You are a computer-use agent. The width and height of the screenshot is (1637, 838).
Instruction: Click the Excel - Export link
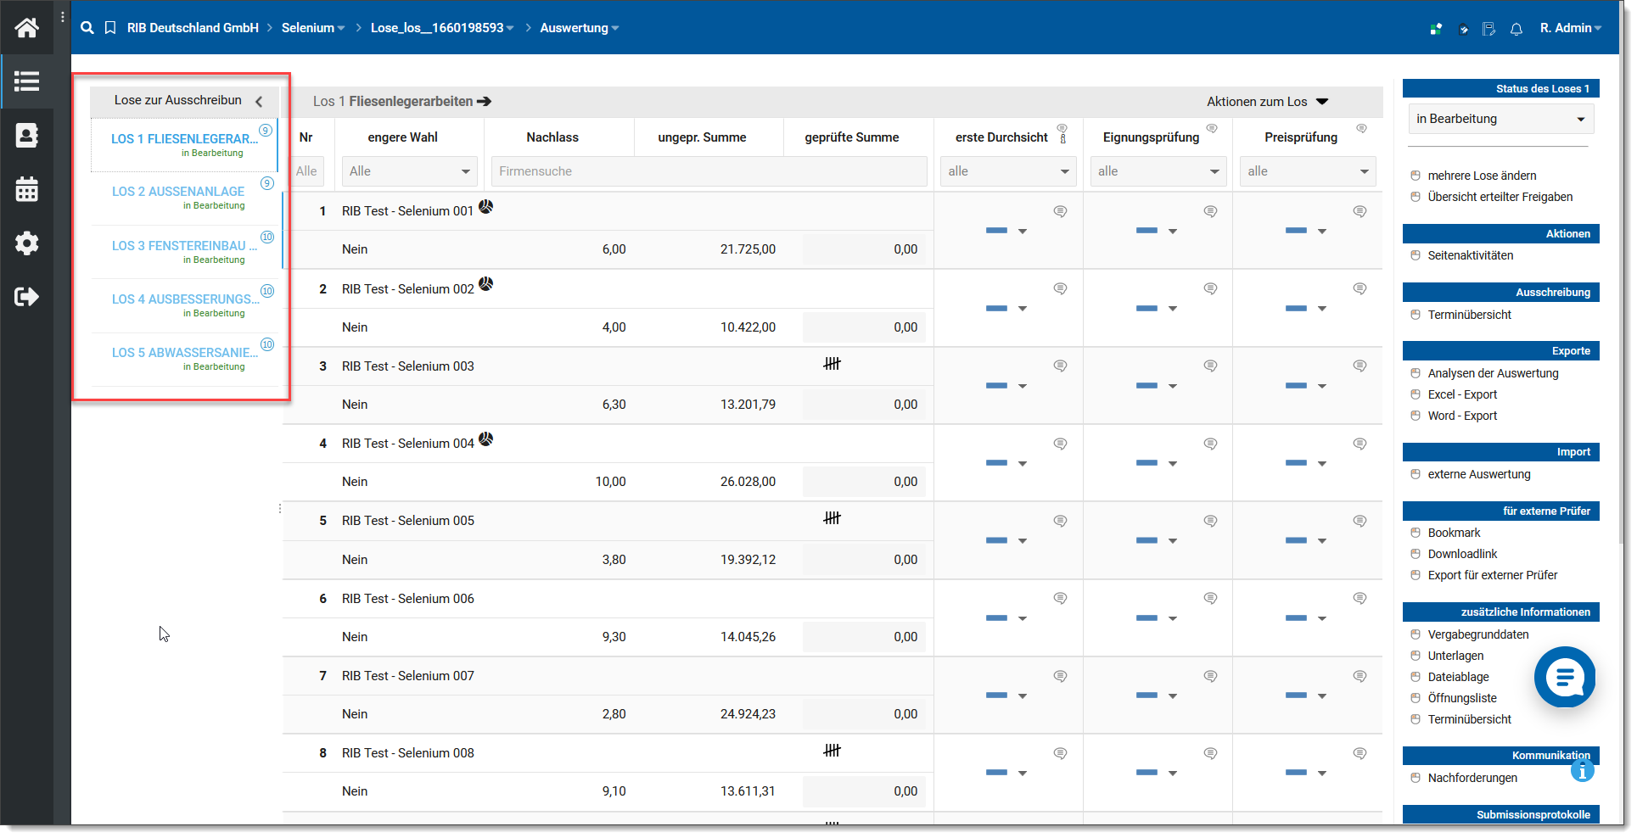[x=1462, y=394]
